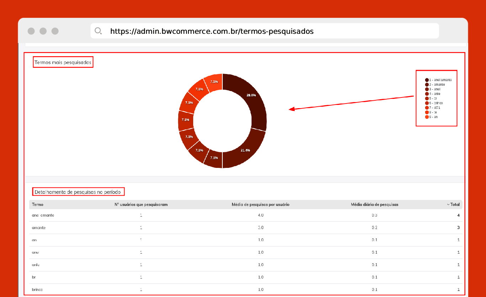Click the first gray window control dot

tap(31, 31)
